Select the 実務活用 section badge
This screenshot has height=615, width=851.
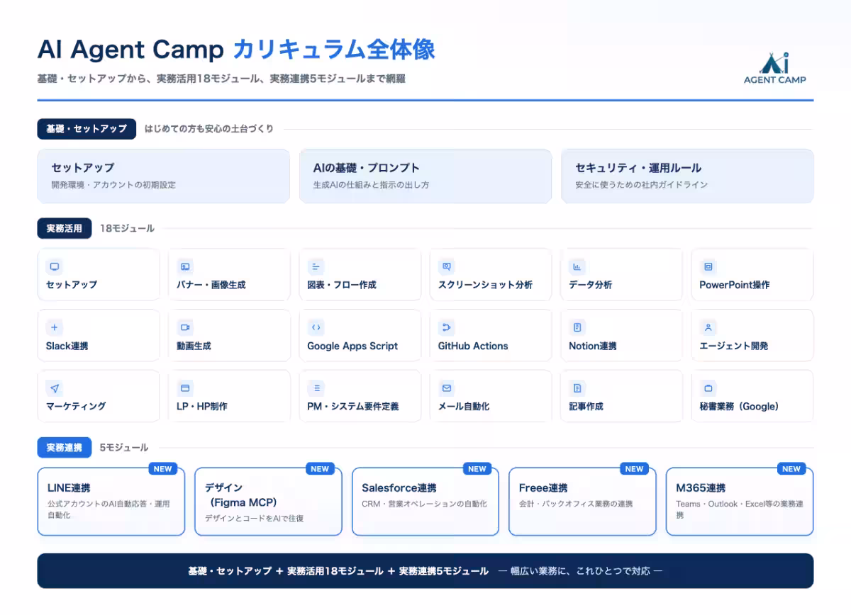point(65,228)
